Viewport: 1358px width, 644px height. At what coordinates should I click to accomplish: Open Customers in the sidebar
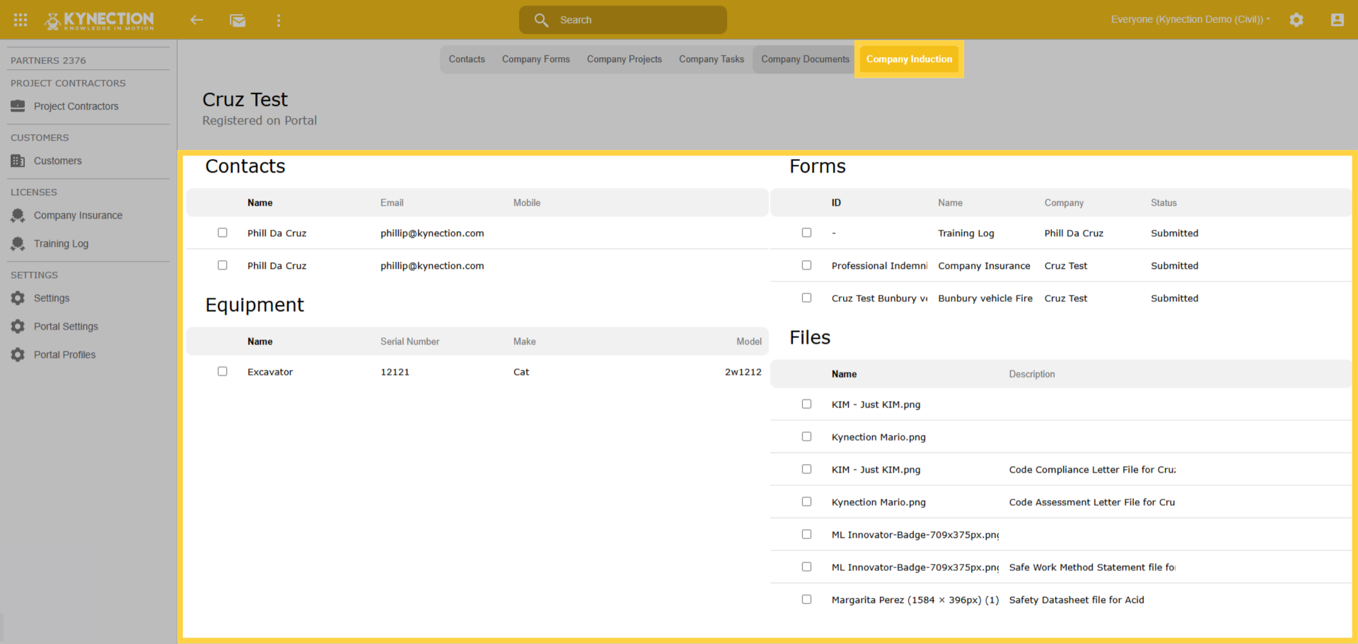click(x=58, y=161)
